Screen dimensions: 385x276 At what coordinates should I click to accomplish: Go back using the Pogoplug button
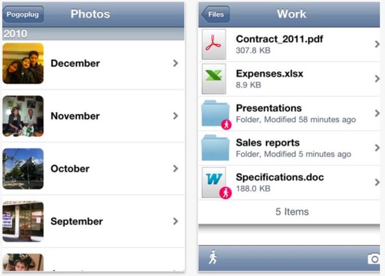click(x=23, y=14)
